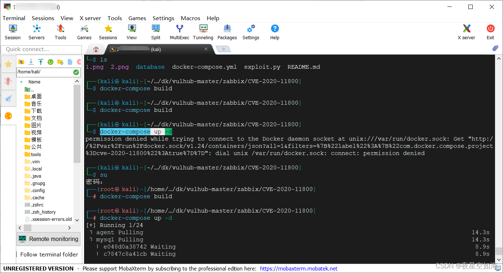503x273 pixels.
Task: Open the Macros sidebar tab (paper plane)
Action: pyautogui.click(x=8, y=99)
